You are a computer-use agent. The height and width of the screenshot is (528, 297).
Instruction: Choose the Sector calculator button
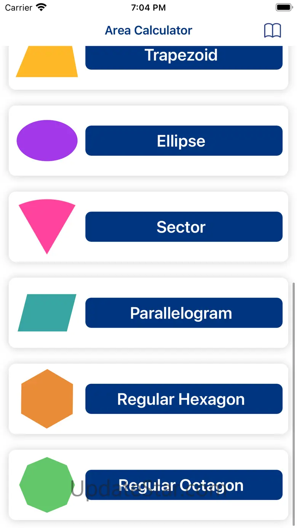click(184, 227)
